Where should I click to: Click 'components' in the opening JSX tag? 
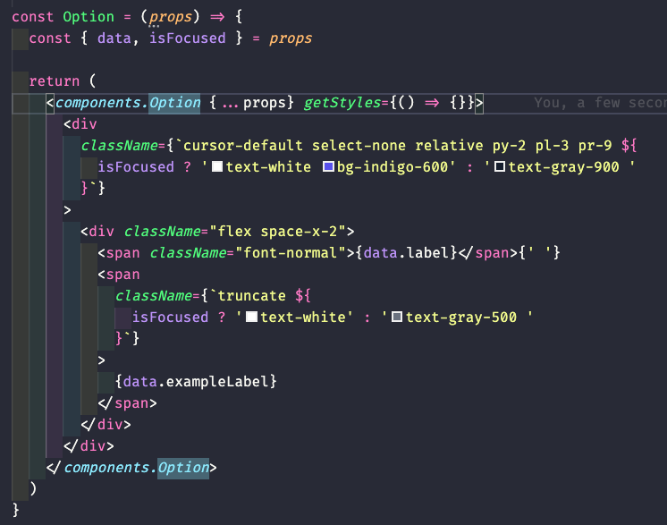[97, 103]
